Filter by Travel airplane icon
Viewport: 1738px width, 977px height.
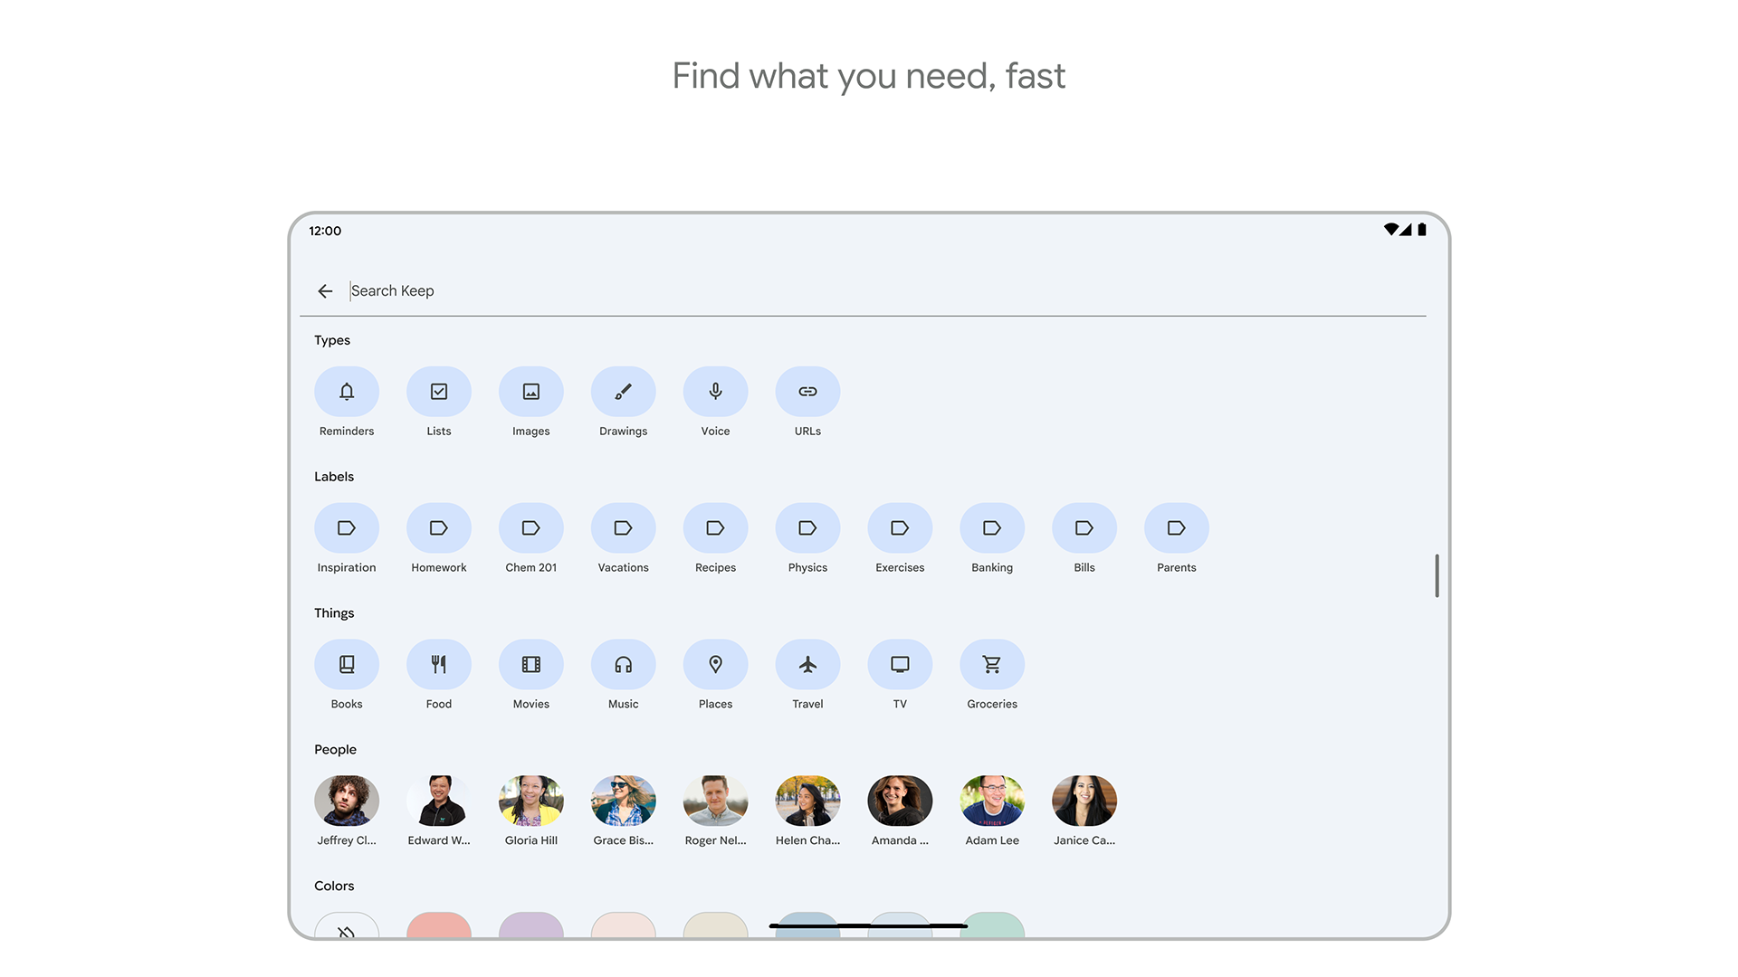(808, 665)
